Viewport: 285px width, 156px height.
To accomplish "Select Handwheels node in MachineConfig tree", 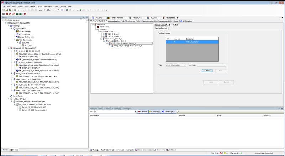I will click(x=104, y=27).
